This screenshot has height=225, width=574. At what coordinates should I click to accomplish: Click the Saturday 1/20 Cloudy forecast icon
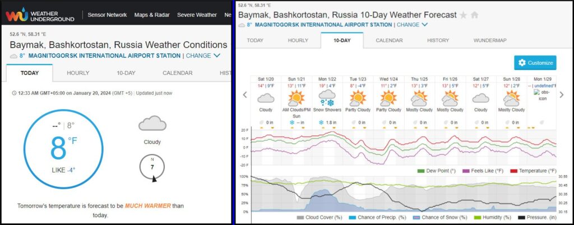pyautogui.click(x=265, y=98)
